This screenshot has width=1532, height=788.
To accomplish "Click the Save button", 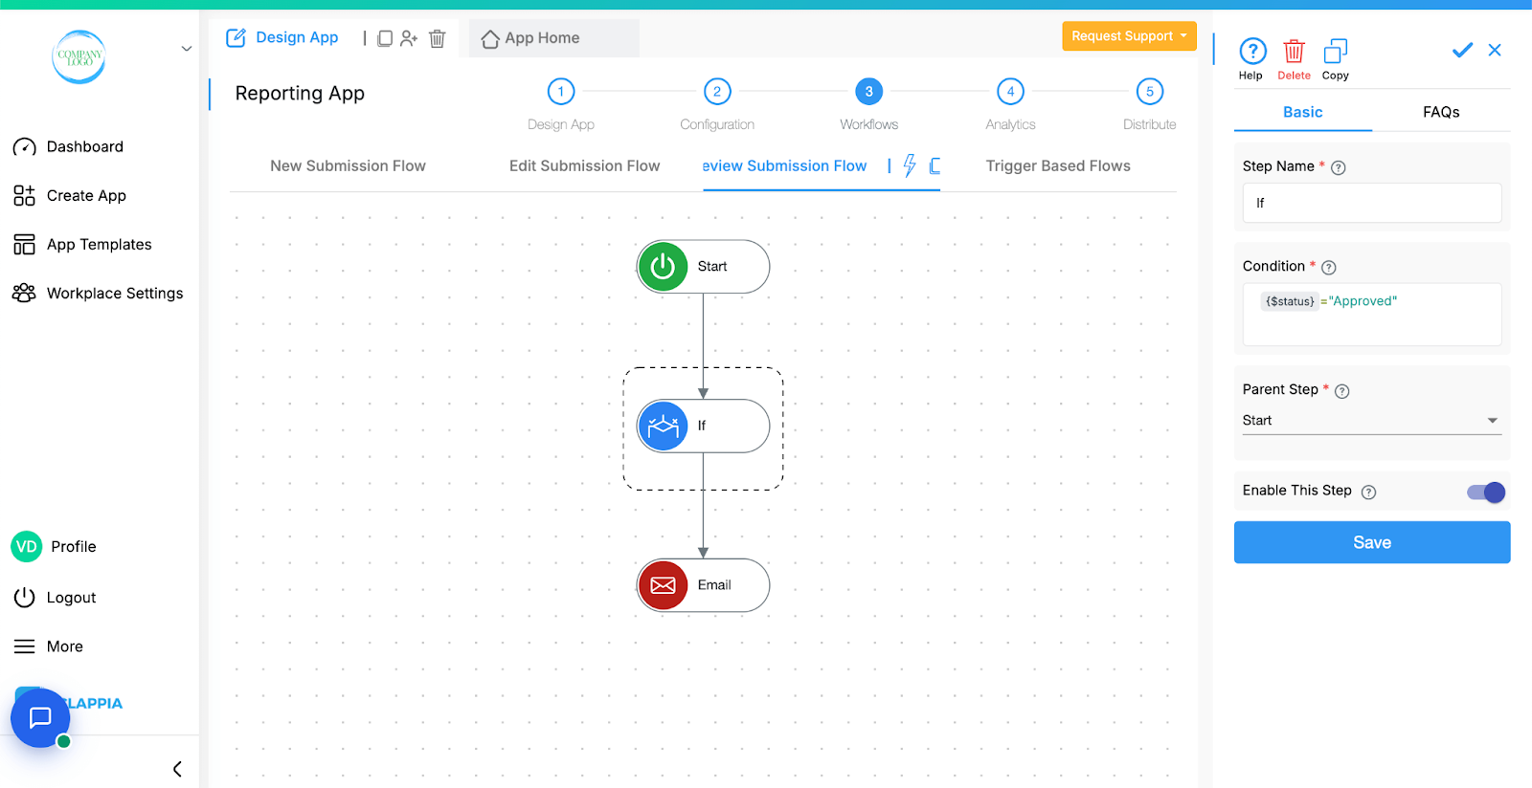I will pyautogui.click(x=1372, y=542).
